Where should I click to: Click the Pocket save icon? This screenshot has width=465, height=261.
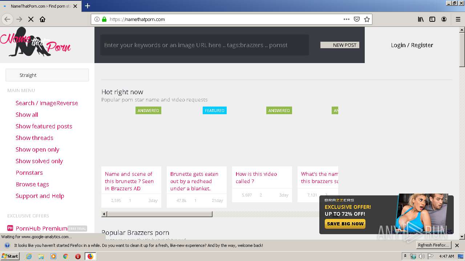point(357,19)
